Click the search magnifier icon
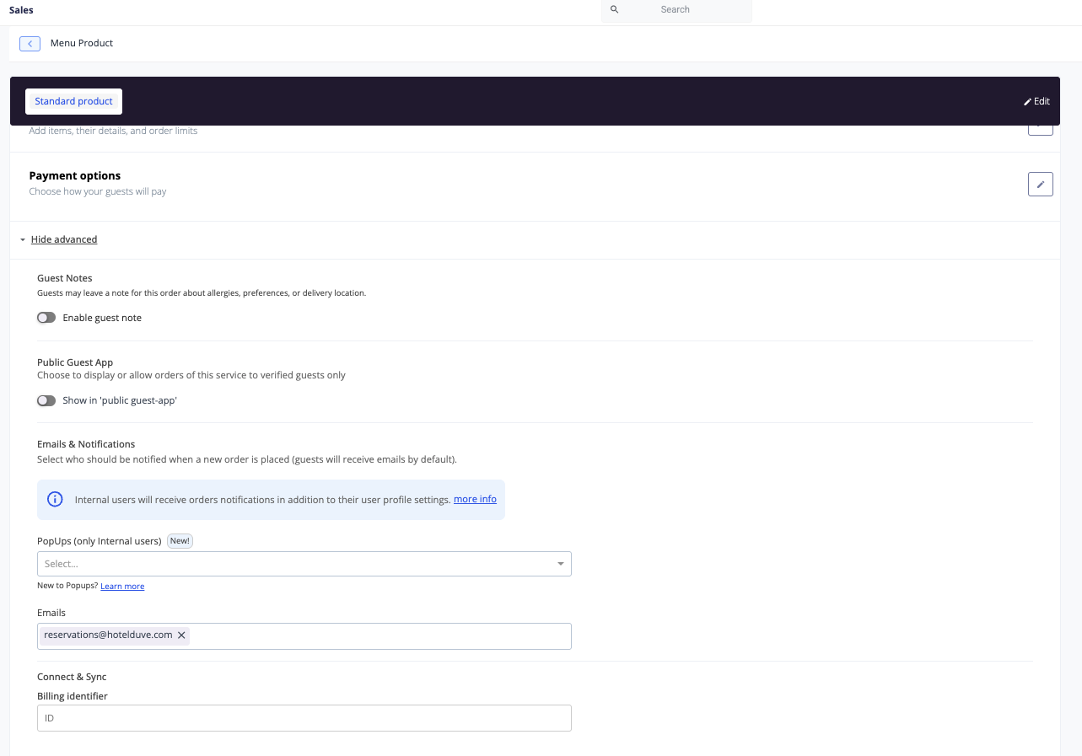Screen dimensions: 1082x756 pyautogui.click(x=613, y=9)
